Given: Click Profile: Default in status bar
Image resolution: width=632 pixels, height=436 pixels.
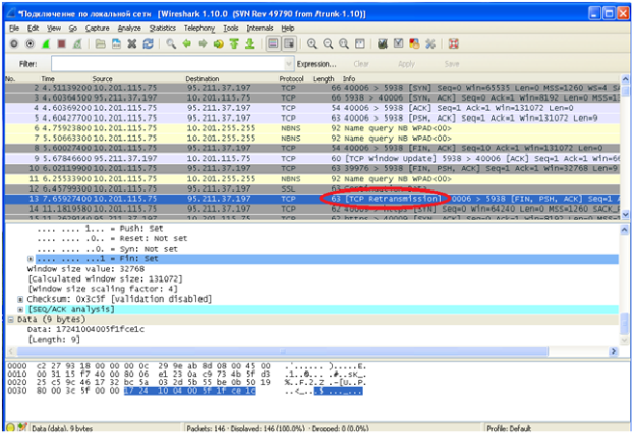Looking at the screenshot, I should 508,428.
